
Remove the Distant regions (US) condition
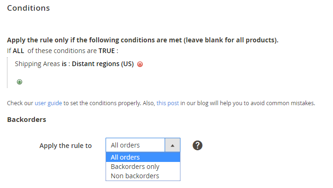coord(140,64)
